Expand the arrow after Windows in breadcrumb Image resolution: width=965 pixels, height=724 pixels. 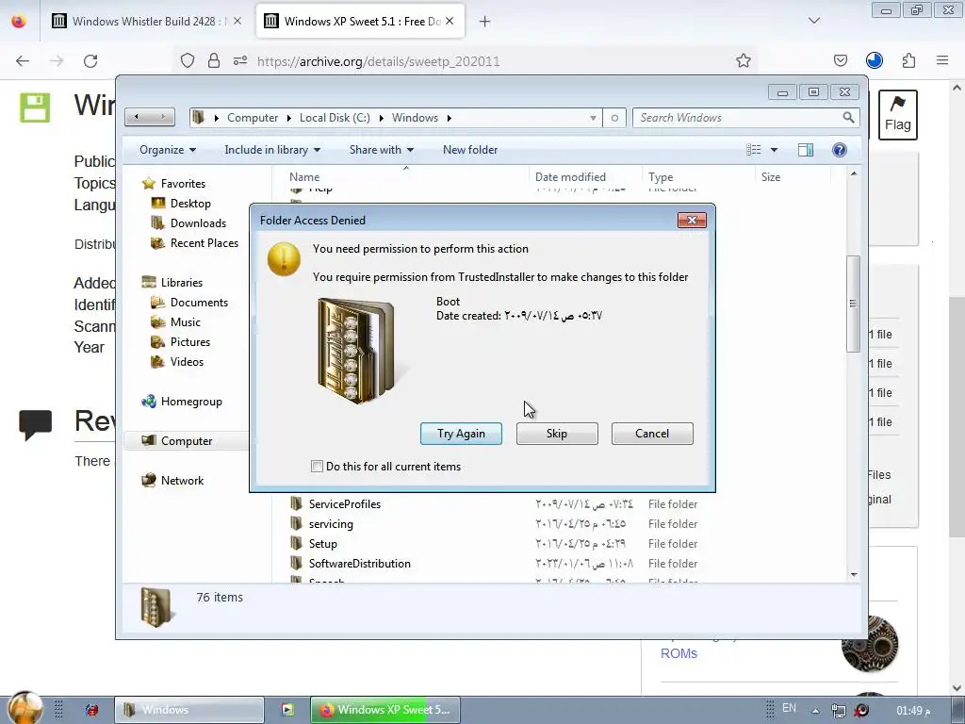[x=450, y=118]
